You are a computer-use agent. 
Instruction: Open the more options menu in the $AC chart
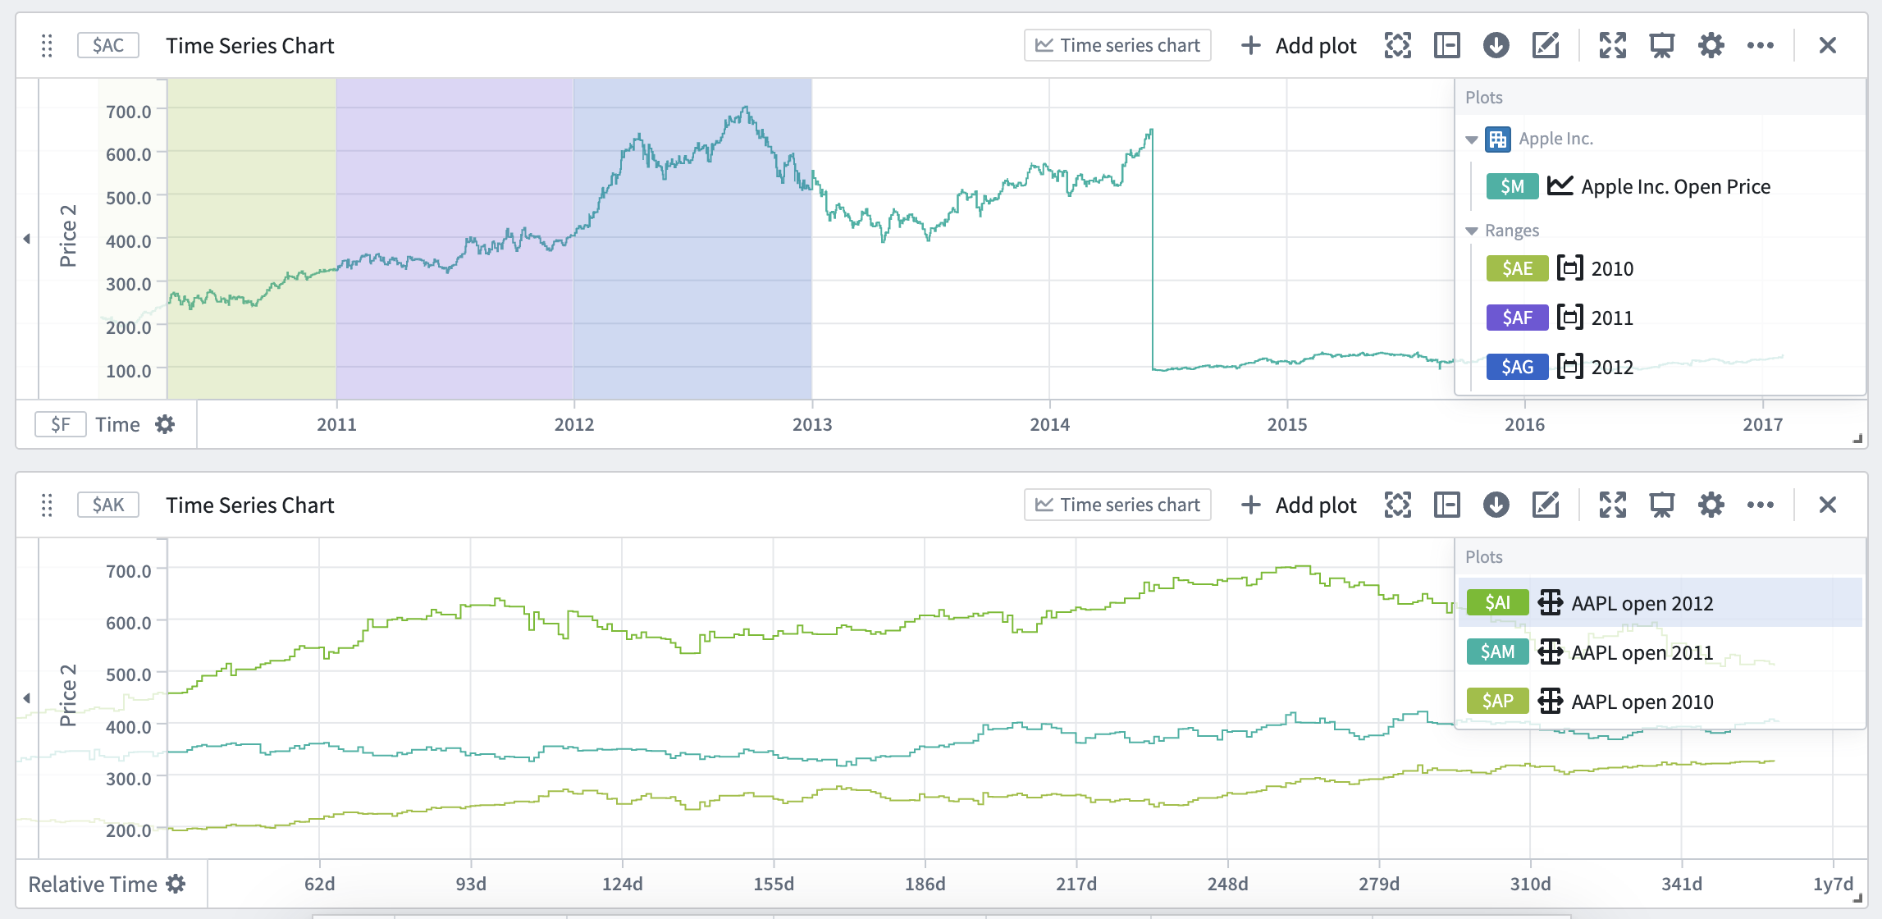click(1761, 46)
